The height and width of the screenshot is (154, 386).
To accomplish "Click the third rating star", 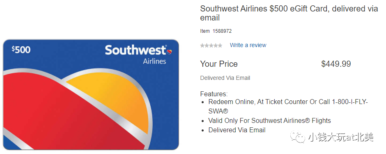I will (x=211, y=45).
